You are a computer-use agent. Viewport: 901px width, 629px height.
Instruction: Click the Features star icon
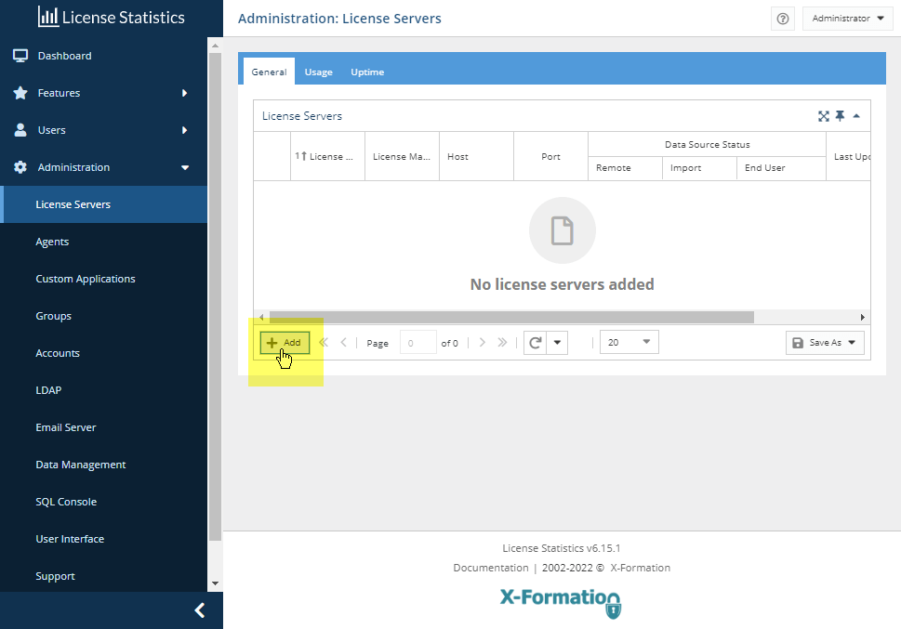(20, 93)
